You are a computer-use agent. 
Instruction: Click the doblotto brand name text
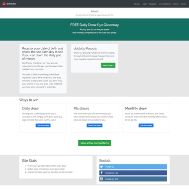(x=11, y=3)
